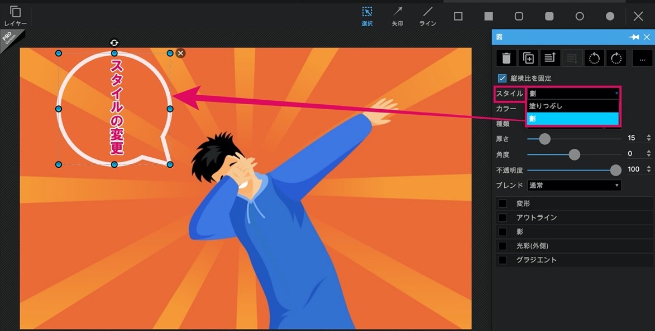Choose 塗りつぶし from the style list
This screenshot has width=655, height=331.
coord(573,106)
